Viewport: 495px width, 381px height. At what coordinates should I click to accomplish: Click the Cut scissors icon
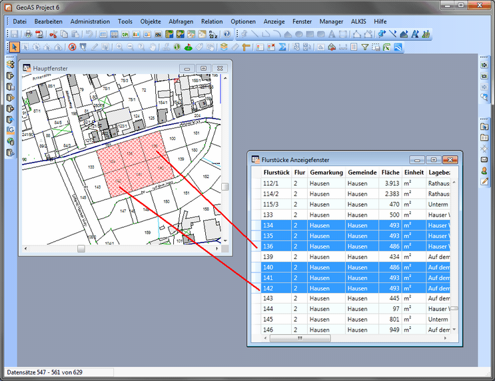[x=53, y=34]
